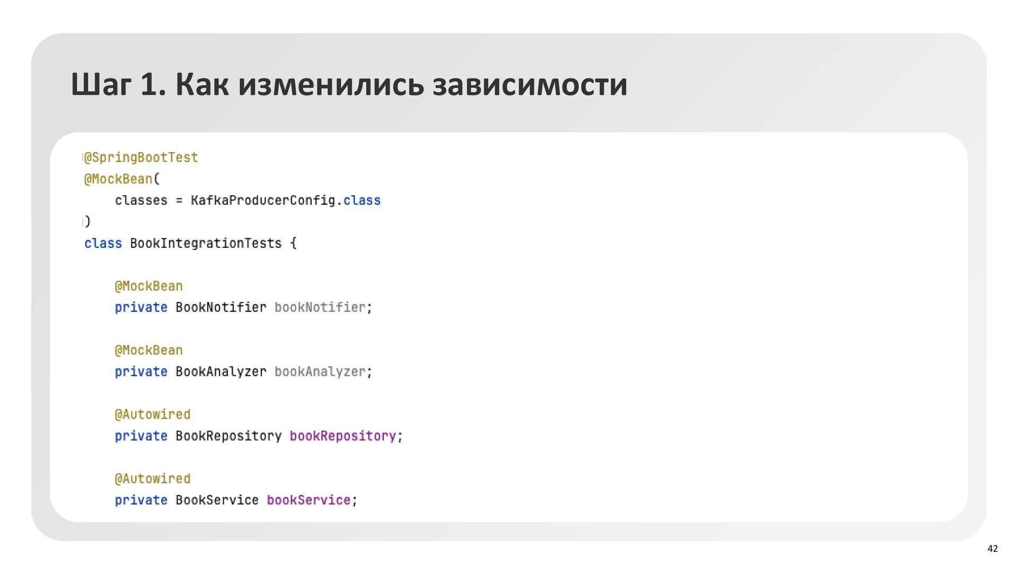Click the @MockBean above BookNotifier field
The image size is (1018, 574).
[x=148, y=286]
